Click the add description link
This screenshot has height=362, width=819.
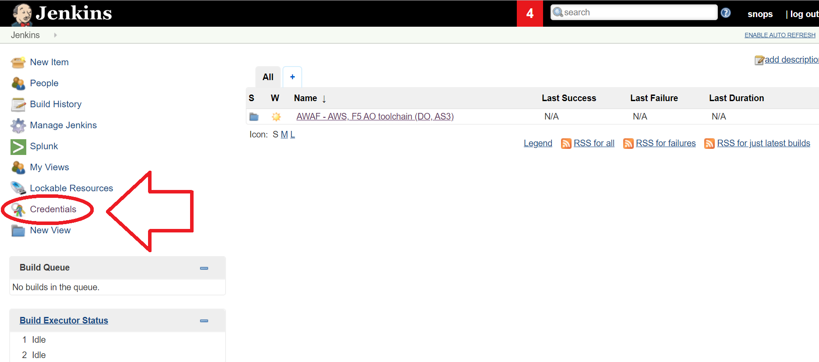click(x=792, y=60)
